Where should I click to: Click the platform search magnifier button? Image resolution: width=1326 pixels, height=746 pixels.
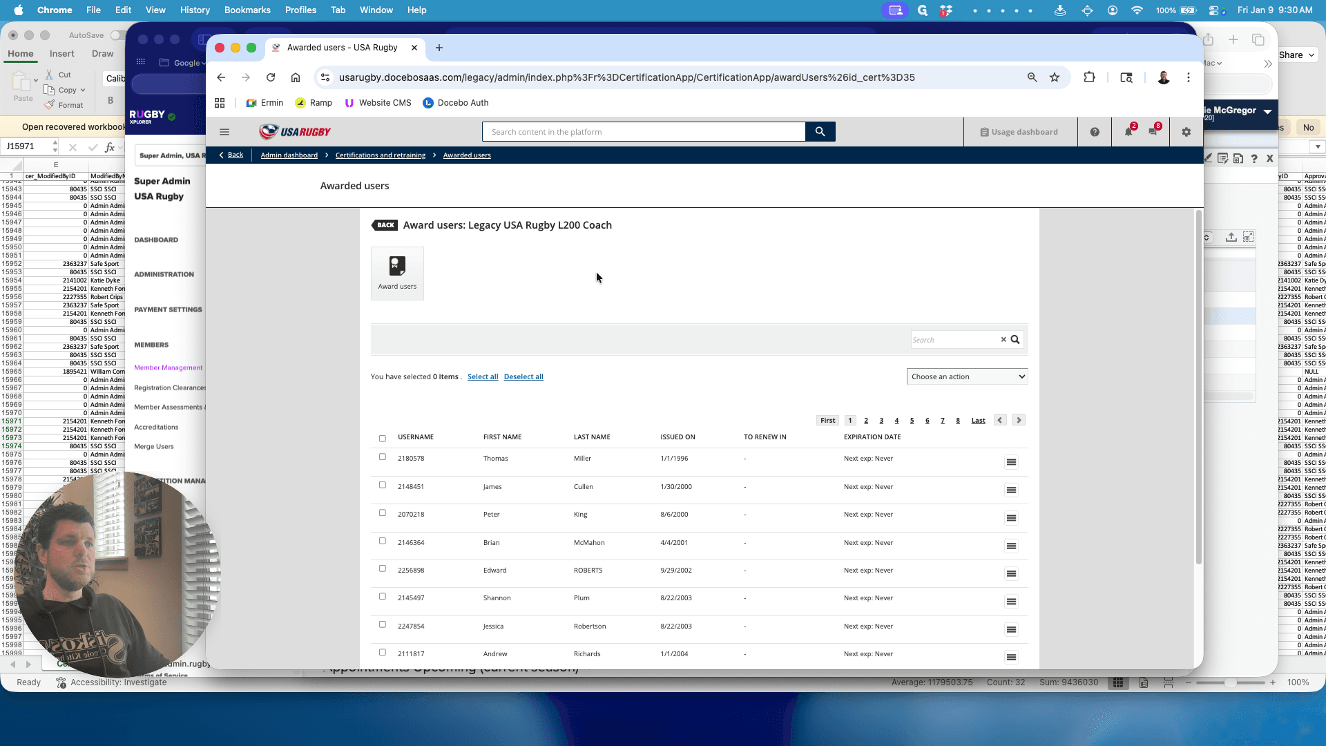point(820,132)
